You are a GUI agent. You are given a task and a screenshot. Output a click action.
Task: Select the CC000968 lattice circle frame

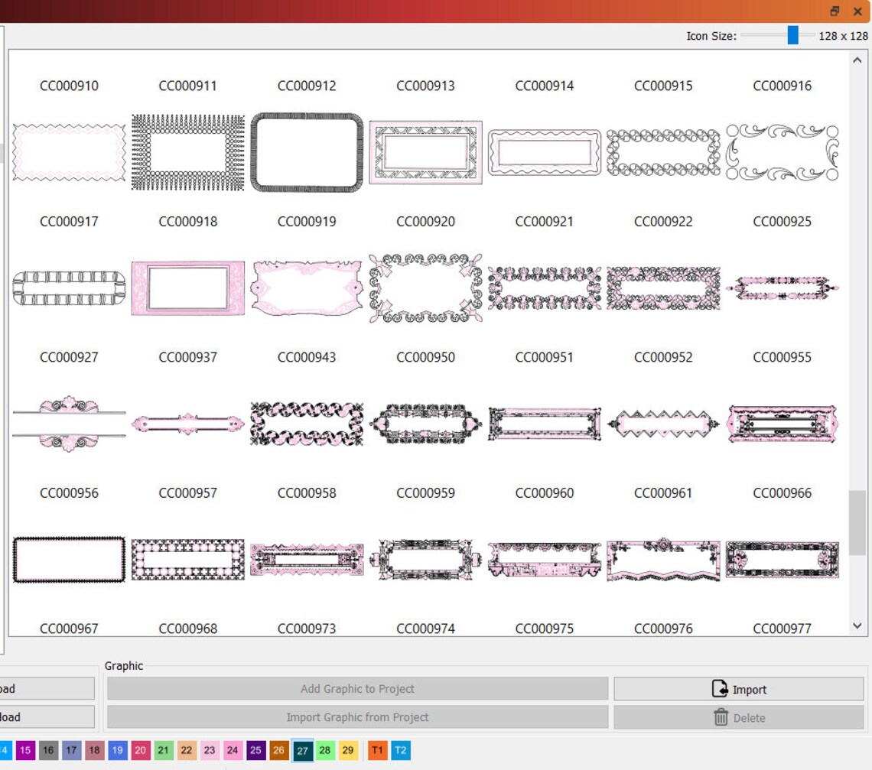tap(188, 559)
